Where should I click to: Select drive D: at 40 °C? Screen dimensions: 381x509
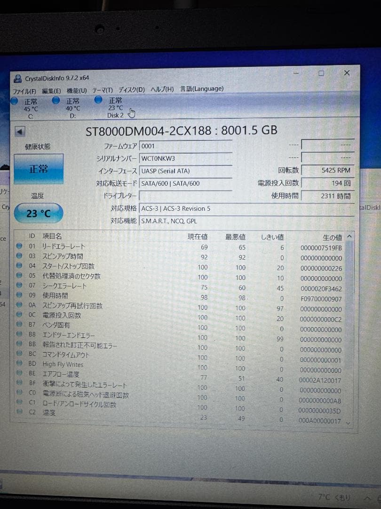pos(72,108)
